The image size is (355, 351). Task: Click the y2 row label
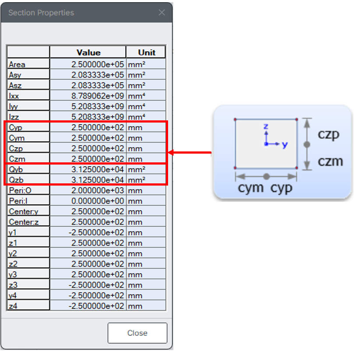point(28,253)
